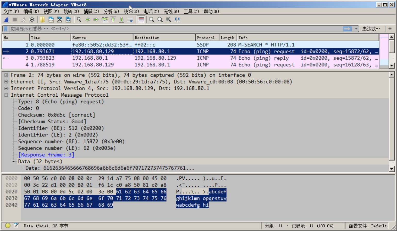Toggle auto-scroll during live capture
Viewport: 397px width, 231px height.
(130, 20)
